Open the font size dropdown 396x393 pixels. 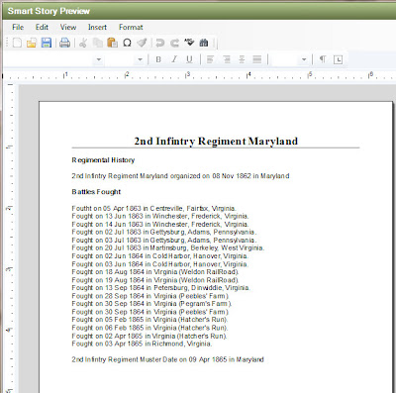140,59
